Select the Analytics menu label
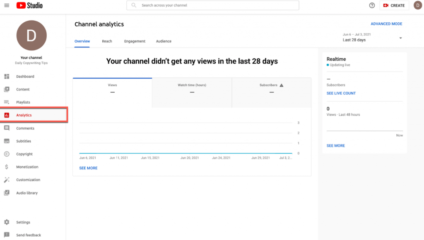 24,115
